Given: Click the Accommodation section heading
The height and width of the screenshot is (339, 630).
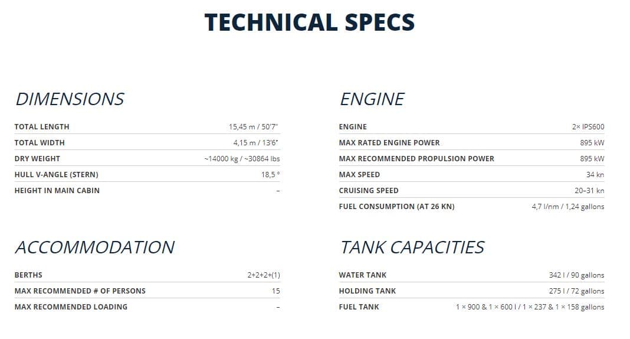Looking at the screenshot, I should (94, 247).
